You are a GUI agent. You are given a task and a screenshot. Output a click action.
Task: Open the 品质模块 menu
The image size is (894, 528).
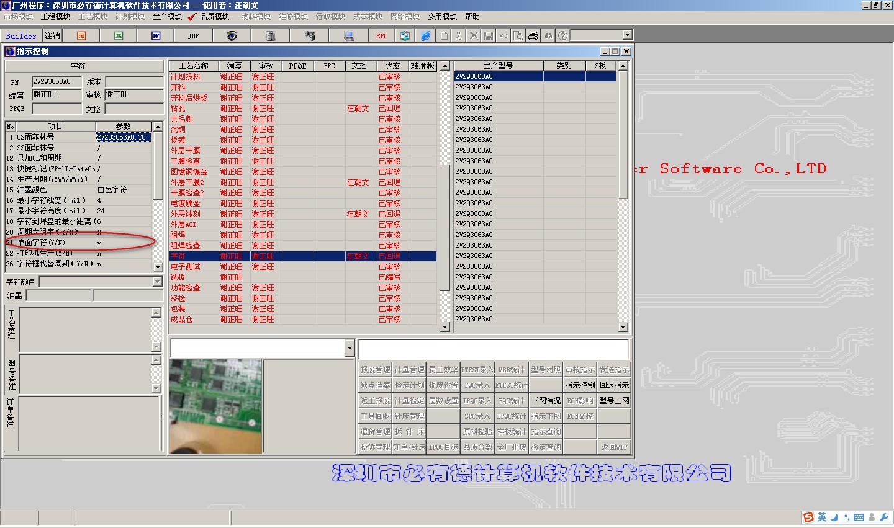coord(214,17)
